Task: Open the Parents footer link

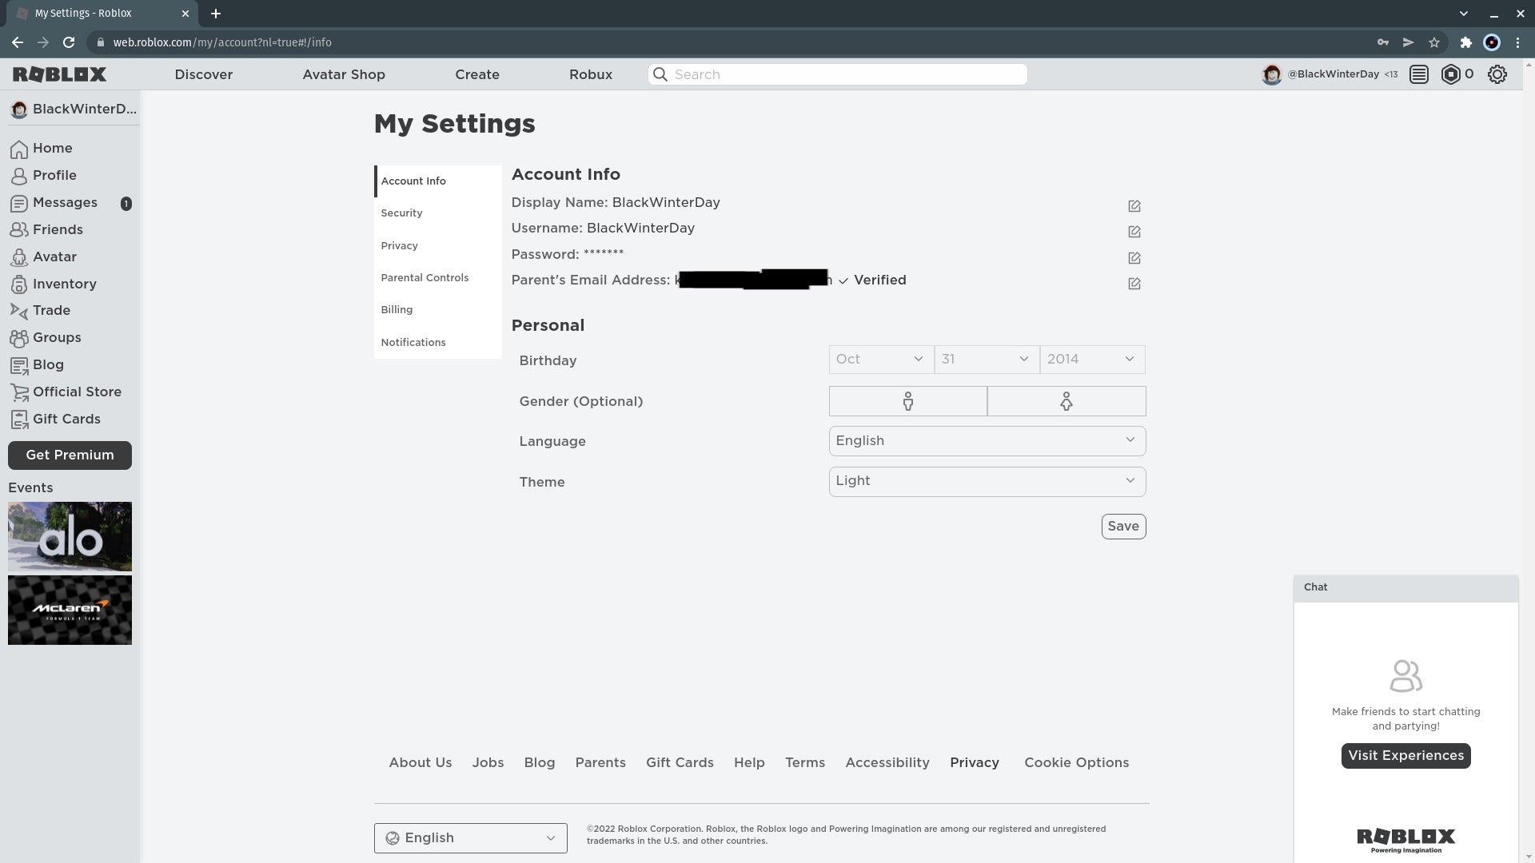Action: pos(600,763)
